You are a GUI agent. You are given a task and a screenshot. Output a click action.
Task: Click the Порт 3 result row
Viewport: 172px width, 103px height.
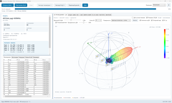19,48
